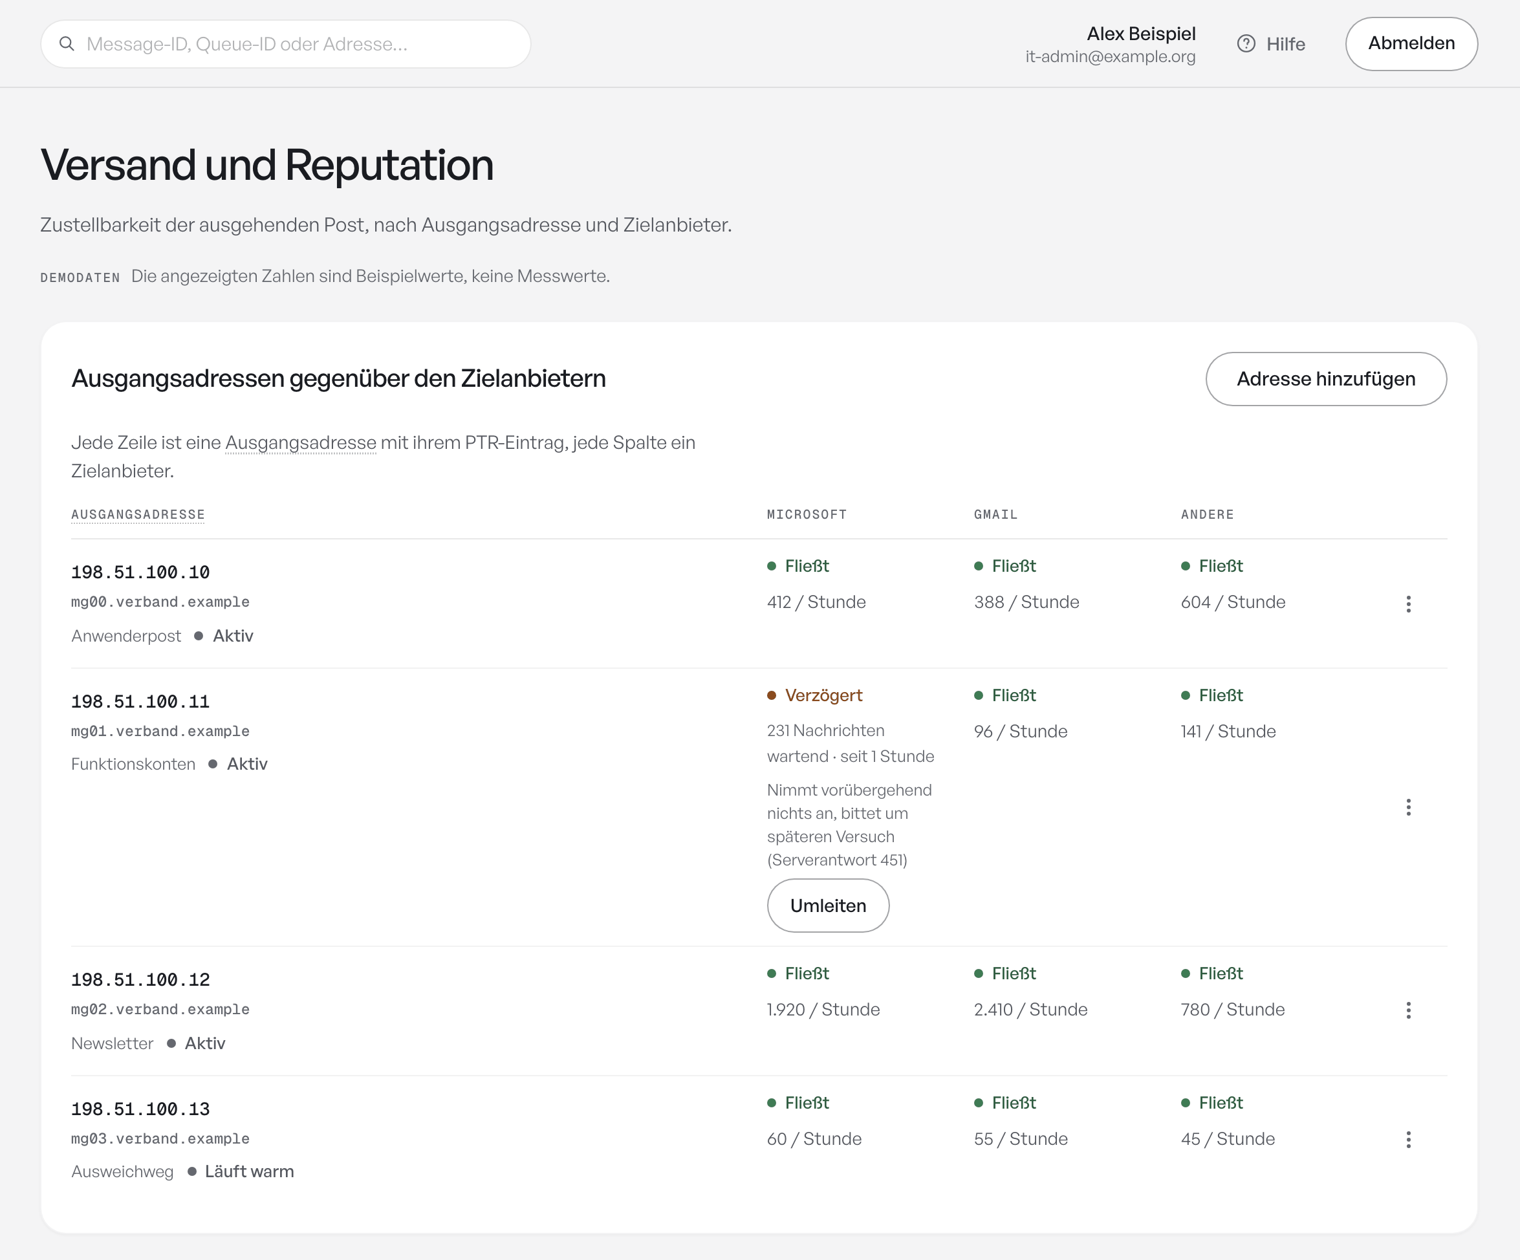Focus the Message-ID search field
1520x1260 pixels.
pyautogui.click(x=286, y=44)
